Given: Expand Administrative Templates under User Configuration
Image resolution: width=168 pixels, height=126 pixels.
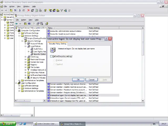Looking at the screenshot, I should click(19, 91).
